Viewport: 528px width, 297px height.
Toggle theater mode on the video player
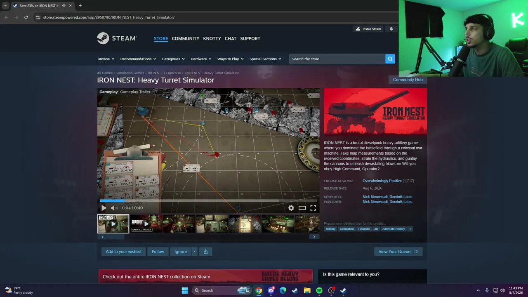click(302, 208)
